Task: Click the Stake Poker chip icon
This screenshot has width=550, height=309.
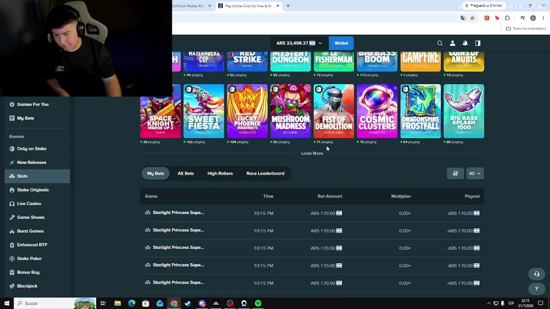Action: coord(12,258)
